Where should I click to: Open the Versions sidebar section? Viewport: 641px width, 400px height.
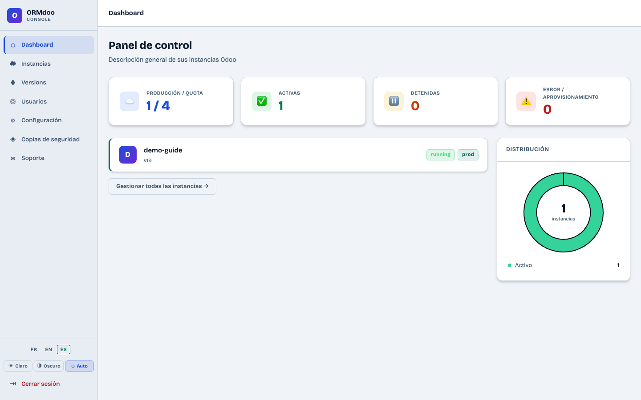[49, 83]
